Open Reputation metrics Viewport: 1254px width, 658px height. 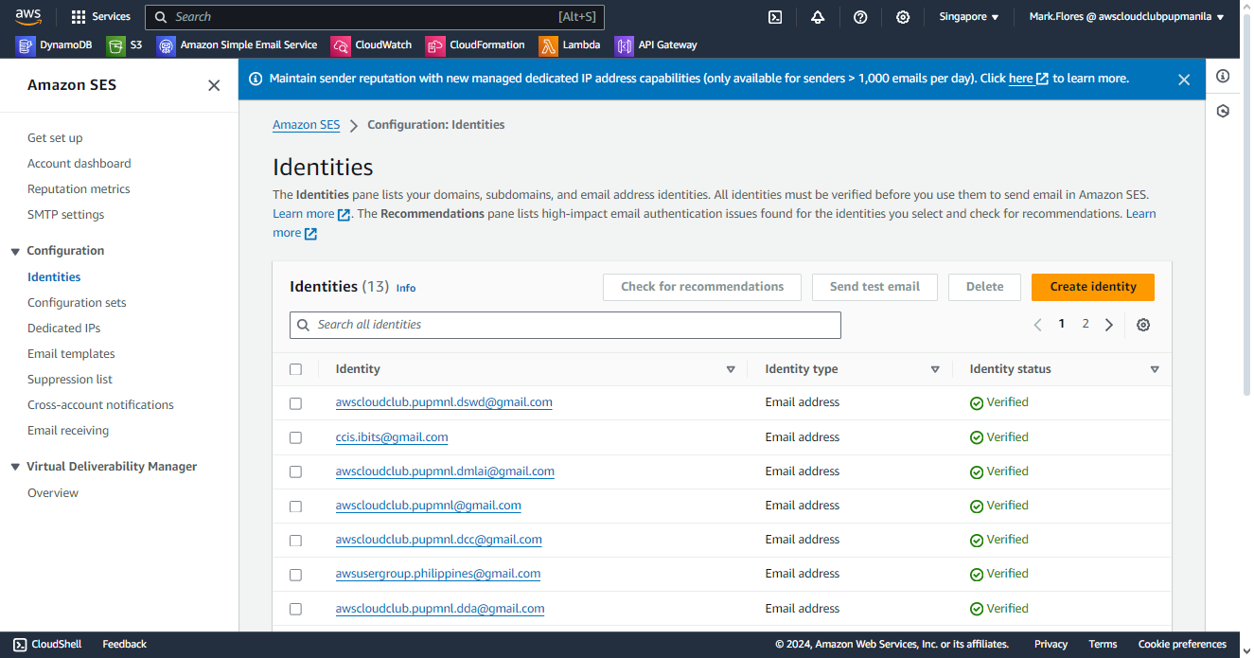coord(79,189)
